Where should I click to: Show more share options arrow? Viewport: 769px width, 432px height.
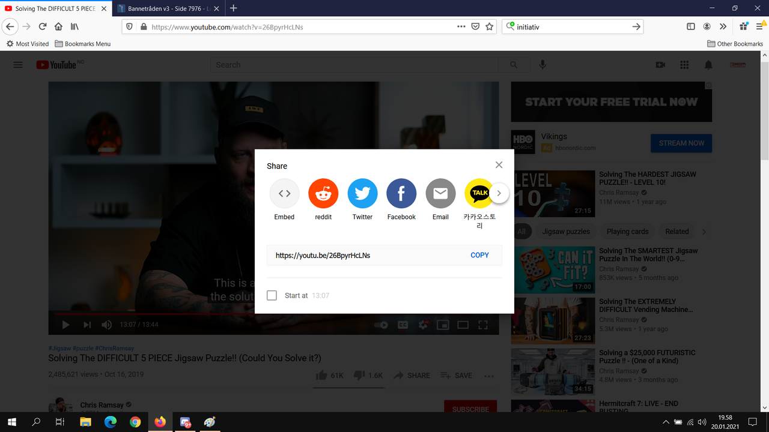(x=499, y=193)
